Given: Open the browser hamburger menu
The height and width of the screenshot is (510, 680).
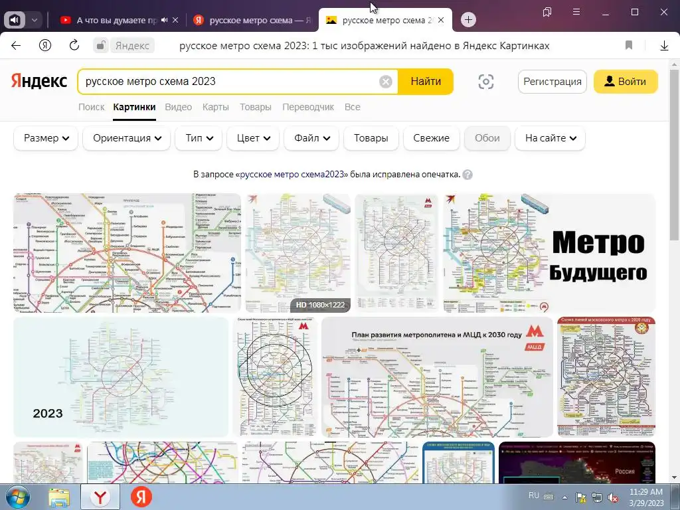Looking at the screenshot, I should 576,12.
